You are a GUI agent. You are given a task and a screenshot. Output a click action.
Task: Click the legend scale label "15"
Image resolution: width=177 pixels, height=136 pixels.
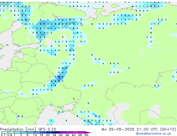click(41, 135)
